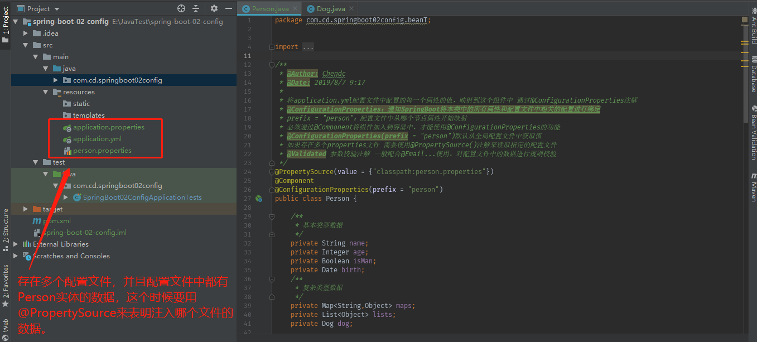The image size is (757, 342).
Task: Expand the .idea folder
Action: click(x=26, y=33)
